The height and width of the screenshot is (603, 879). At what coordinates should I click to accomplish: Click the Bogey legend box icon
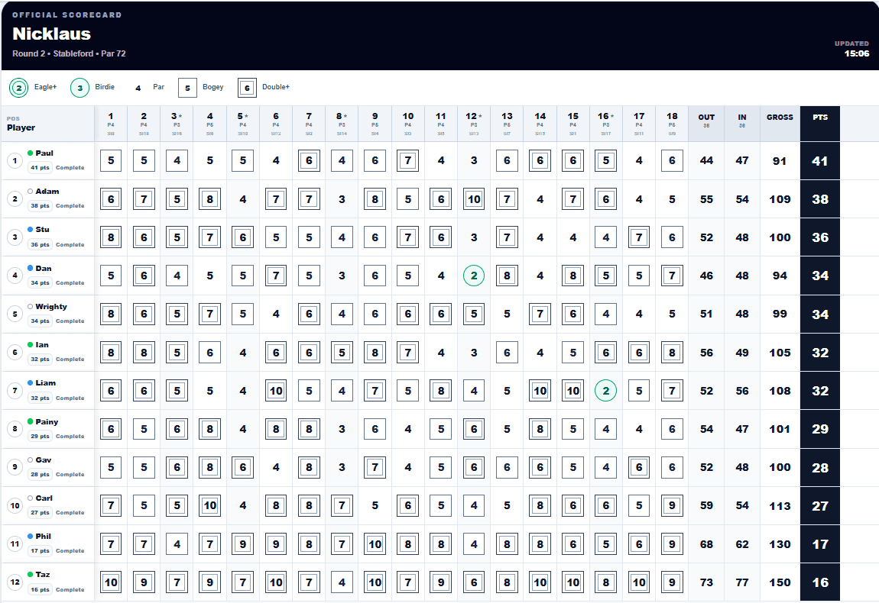coord(187,88)
